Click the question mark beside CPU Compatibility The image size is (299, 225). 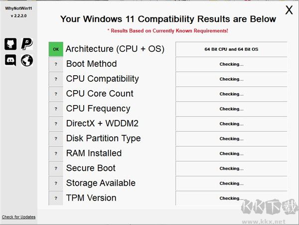56,79
